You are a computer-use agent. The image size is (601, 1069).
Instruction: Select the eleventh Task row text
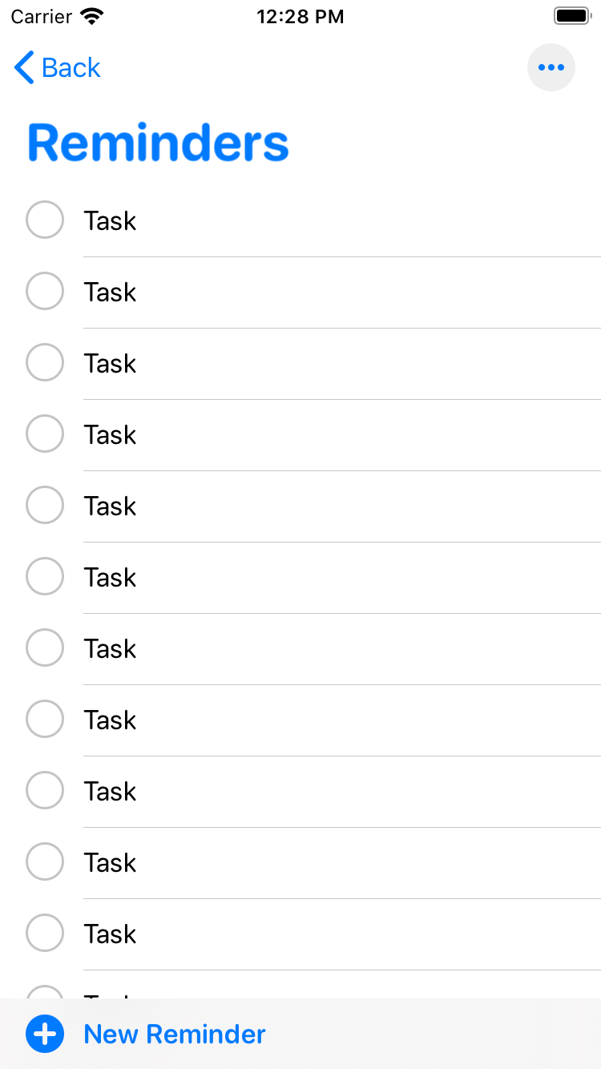[x=110, y=934]
